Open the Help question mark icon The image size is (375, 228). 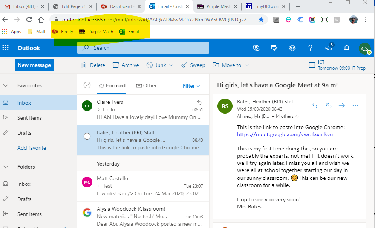pyautogui.click(x=310, y=48)
